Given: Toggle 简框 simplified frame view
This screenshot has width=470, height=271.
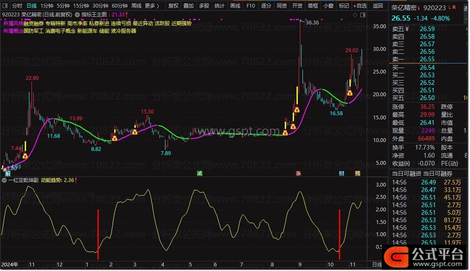Looking at the screenshot, I should click(x=313, y=6).
